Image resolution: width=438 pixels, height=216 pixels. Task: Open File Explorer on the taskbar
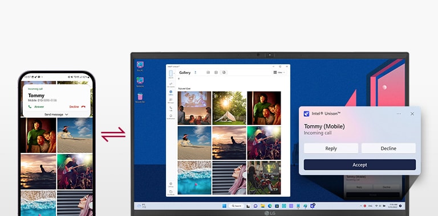click(x=262, y=206)
